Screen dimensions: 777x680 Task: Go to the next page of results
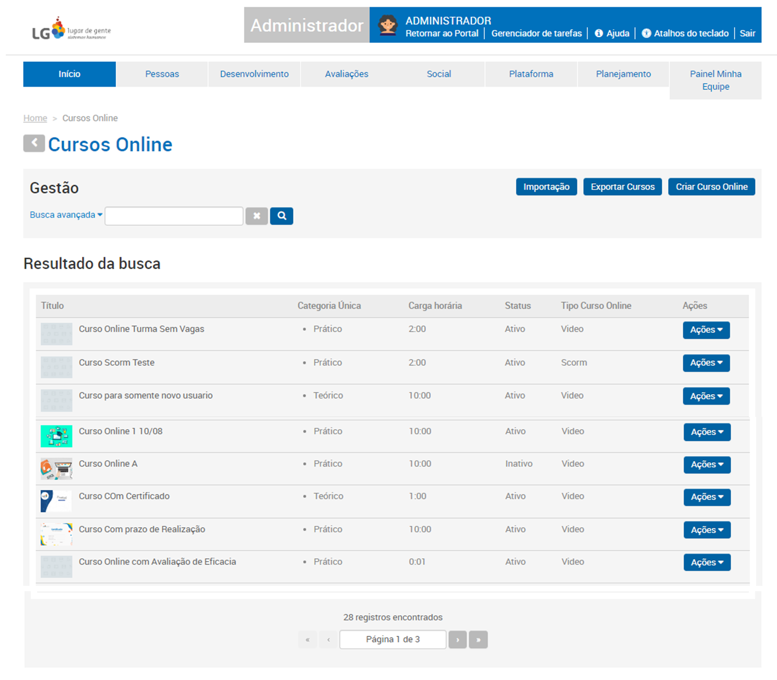pyautogui.click(x=457, y=640)
